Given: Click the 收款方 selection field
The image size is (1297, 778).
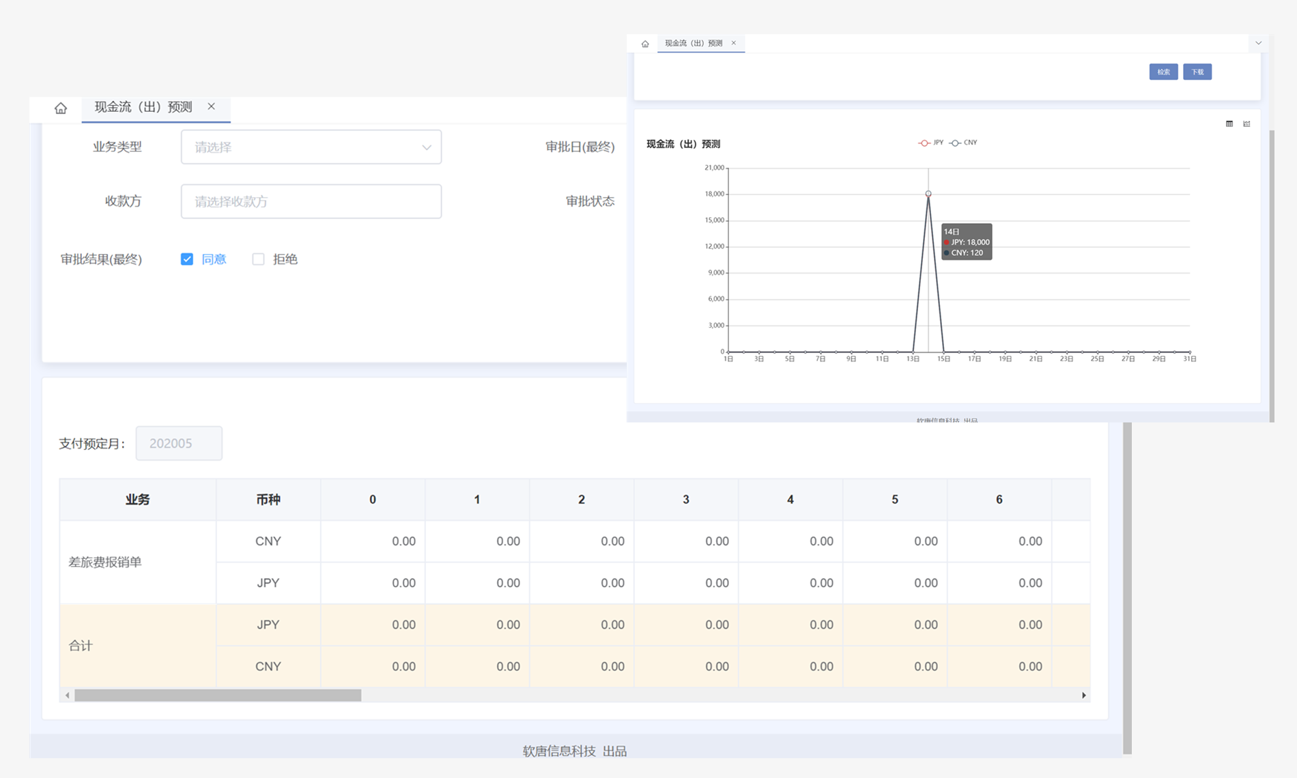Looking at the screenshot, I should coord(311,202).
